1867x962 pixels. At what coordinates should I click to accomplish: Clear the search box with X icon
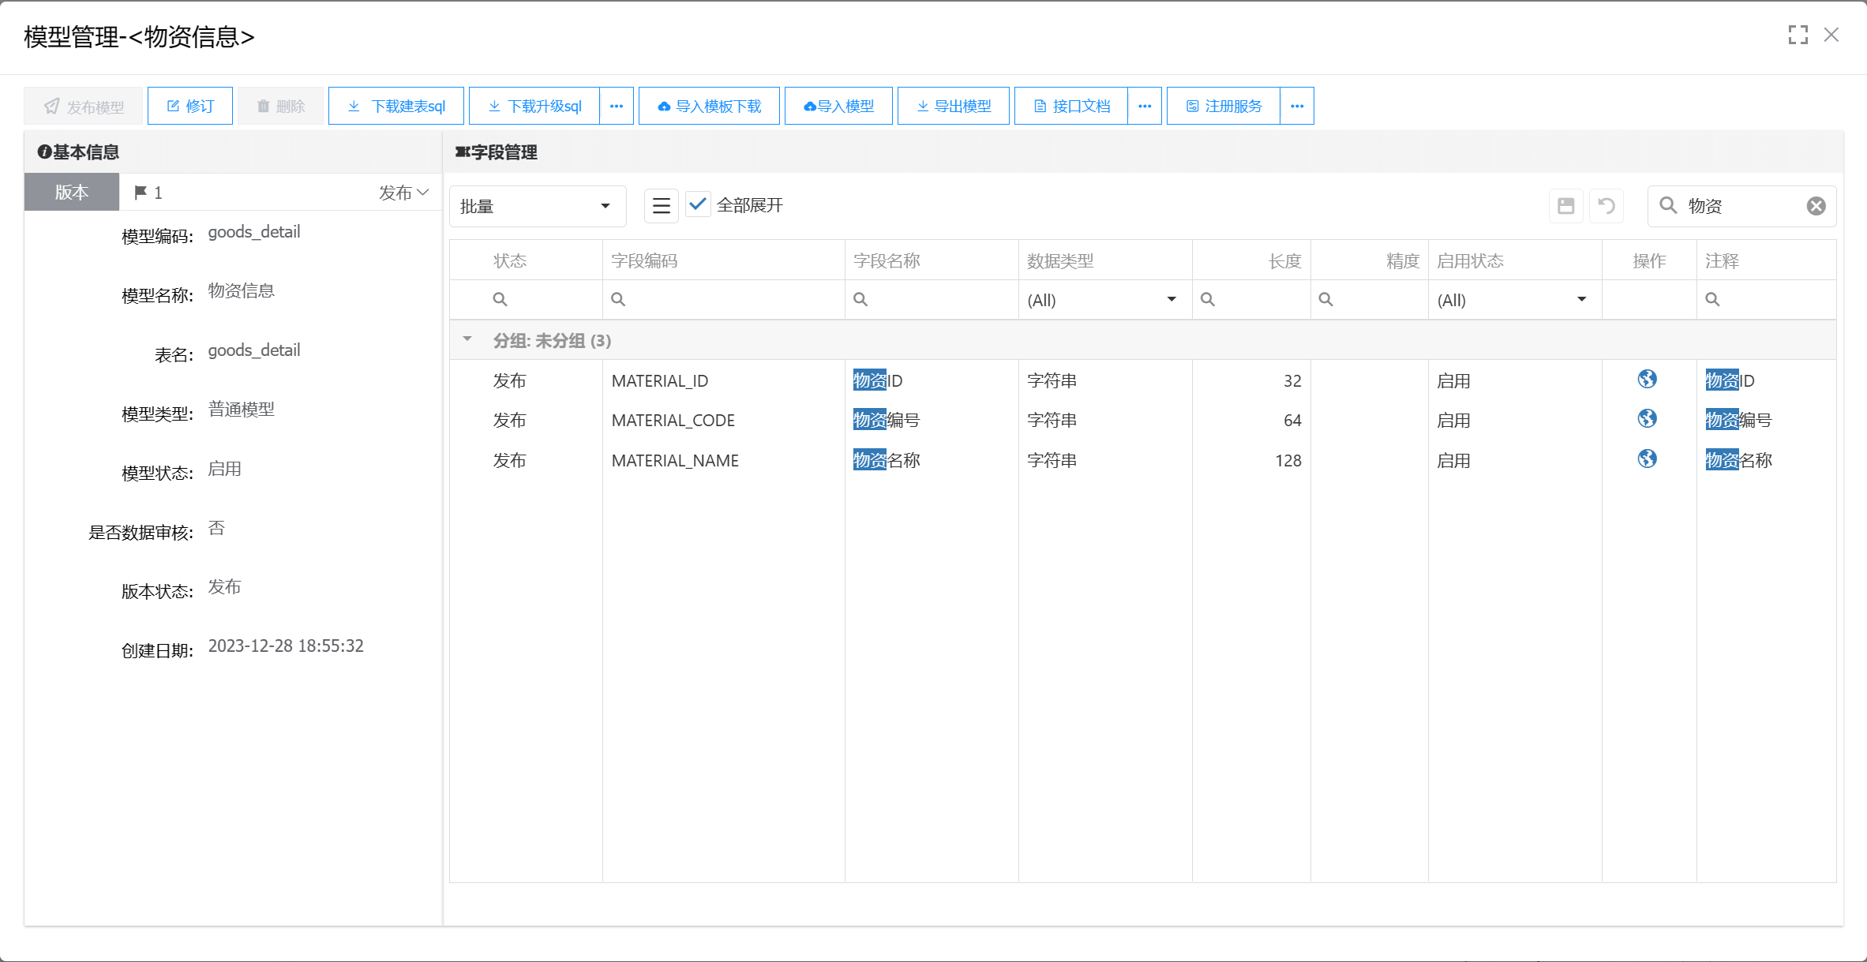coord(1816,206)
